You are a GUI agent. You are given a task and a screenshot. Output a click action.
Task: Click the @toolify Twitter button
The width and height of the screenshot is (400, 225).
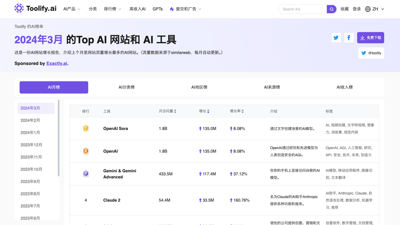click(371, 53)
